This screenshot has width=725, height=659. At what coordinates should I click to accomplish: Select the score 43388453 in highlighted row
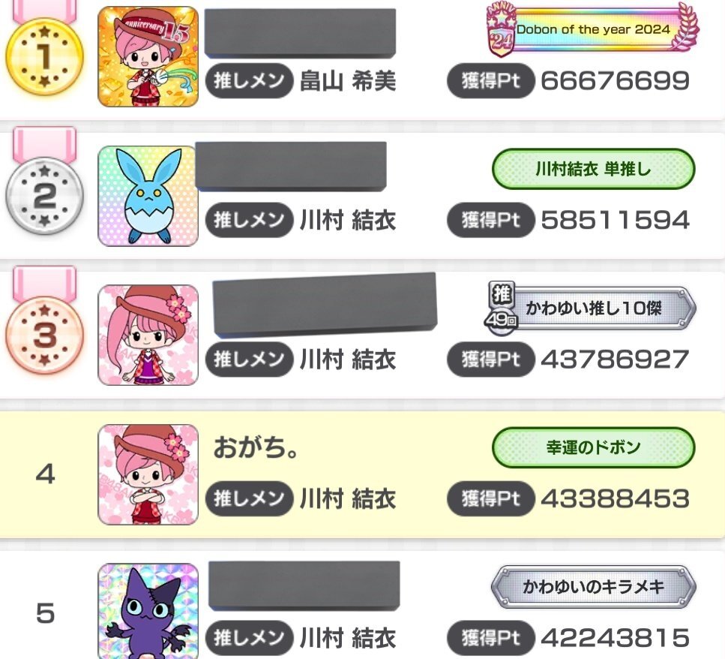click(x=616, y=498)
